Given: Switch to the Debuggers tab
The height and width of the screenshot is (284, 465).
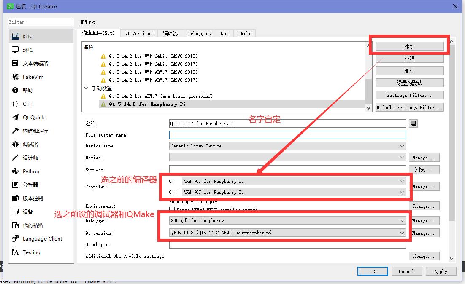Looking at the screenshot, I should coord(199,33).
